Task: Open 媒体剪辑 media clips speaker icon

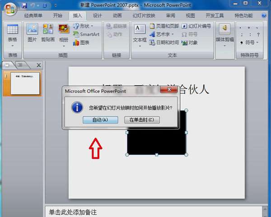Action: (224, 29)
